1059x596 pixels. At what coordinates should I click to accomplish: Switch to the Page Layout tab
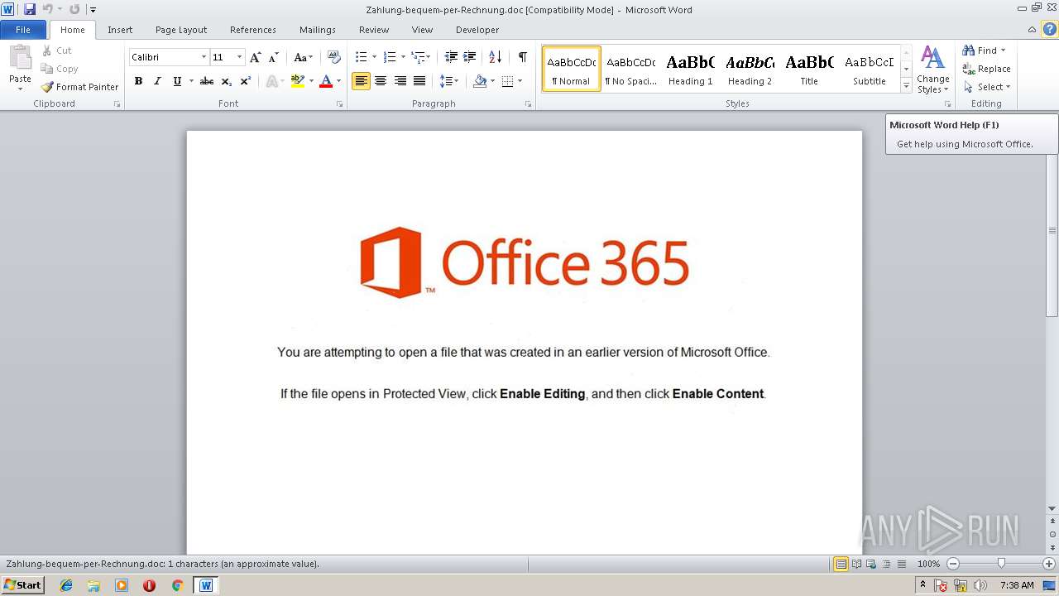tap(181, 30)
